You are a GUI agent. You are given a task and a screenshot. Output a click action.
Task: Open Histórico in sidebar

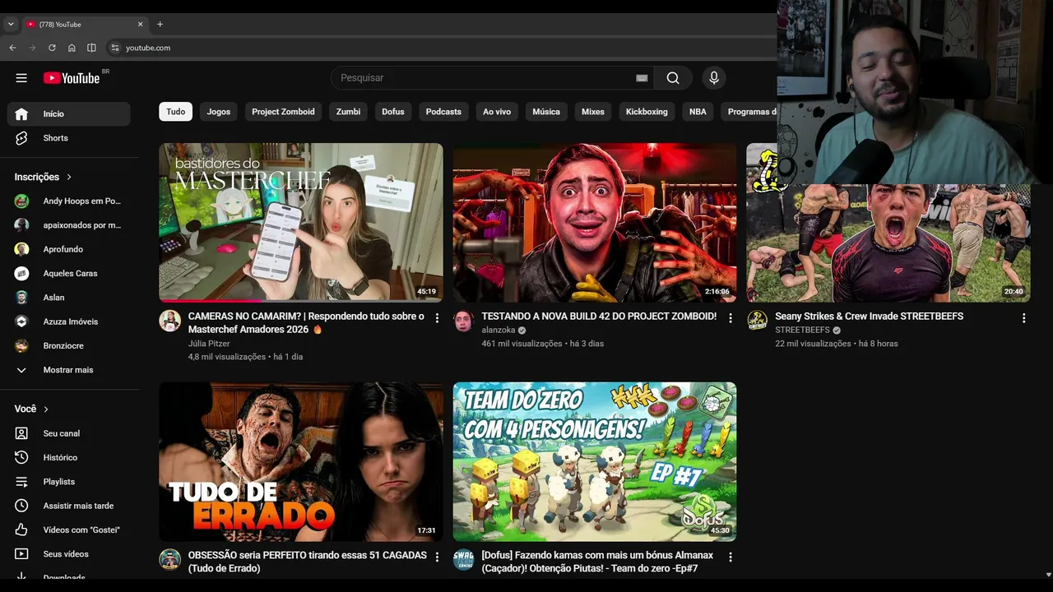(x=69, y=457)
